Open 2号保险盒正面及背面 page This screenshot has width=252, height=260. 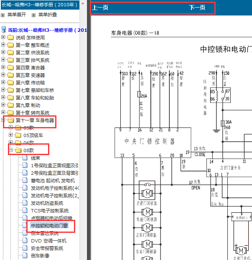click(x=55, y=173)
